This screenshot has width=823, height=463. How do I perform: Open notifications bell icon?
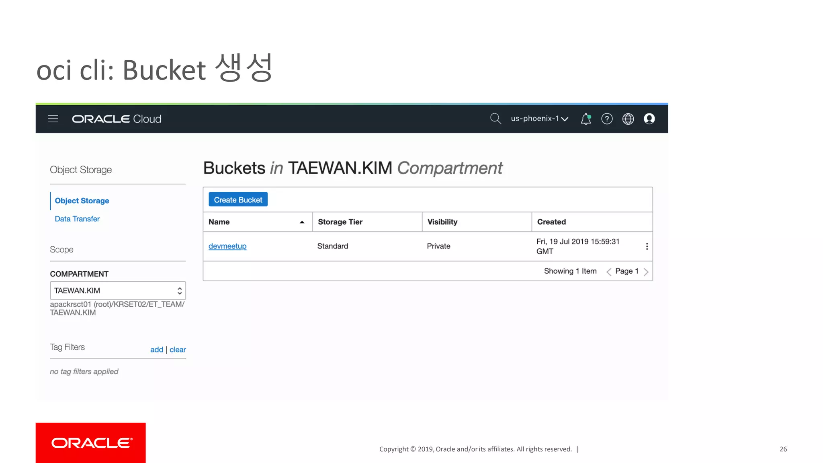coord(586,119)
